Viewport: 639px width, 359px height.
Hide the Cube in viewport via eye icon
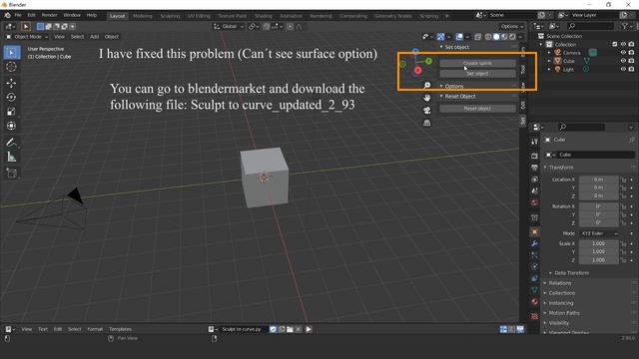[x=623, y=61]
